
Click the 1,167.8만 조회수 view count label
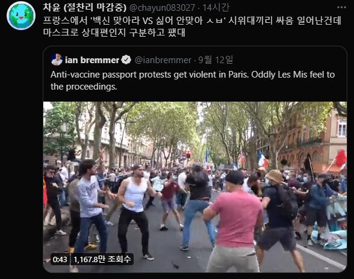coord(102,259)
